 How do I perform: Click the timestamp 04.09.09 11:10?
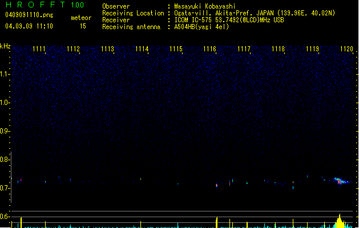pos(29,26)
